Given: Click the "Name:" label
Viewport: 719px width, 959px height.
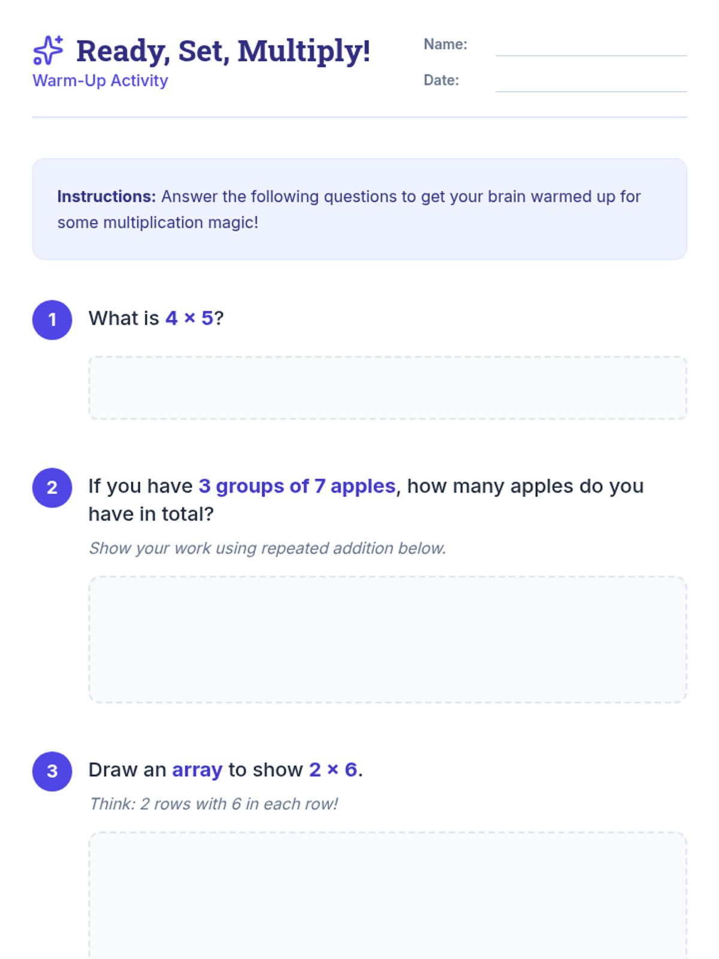Looking at the screenshot, I should tap(445, 44).
